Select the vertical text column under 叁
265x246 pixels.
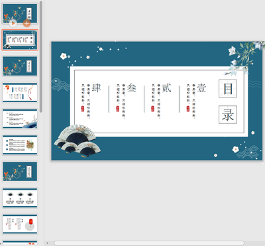[x=121, y=101]
